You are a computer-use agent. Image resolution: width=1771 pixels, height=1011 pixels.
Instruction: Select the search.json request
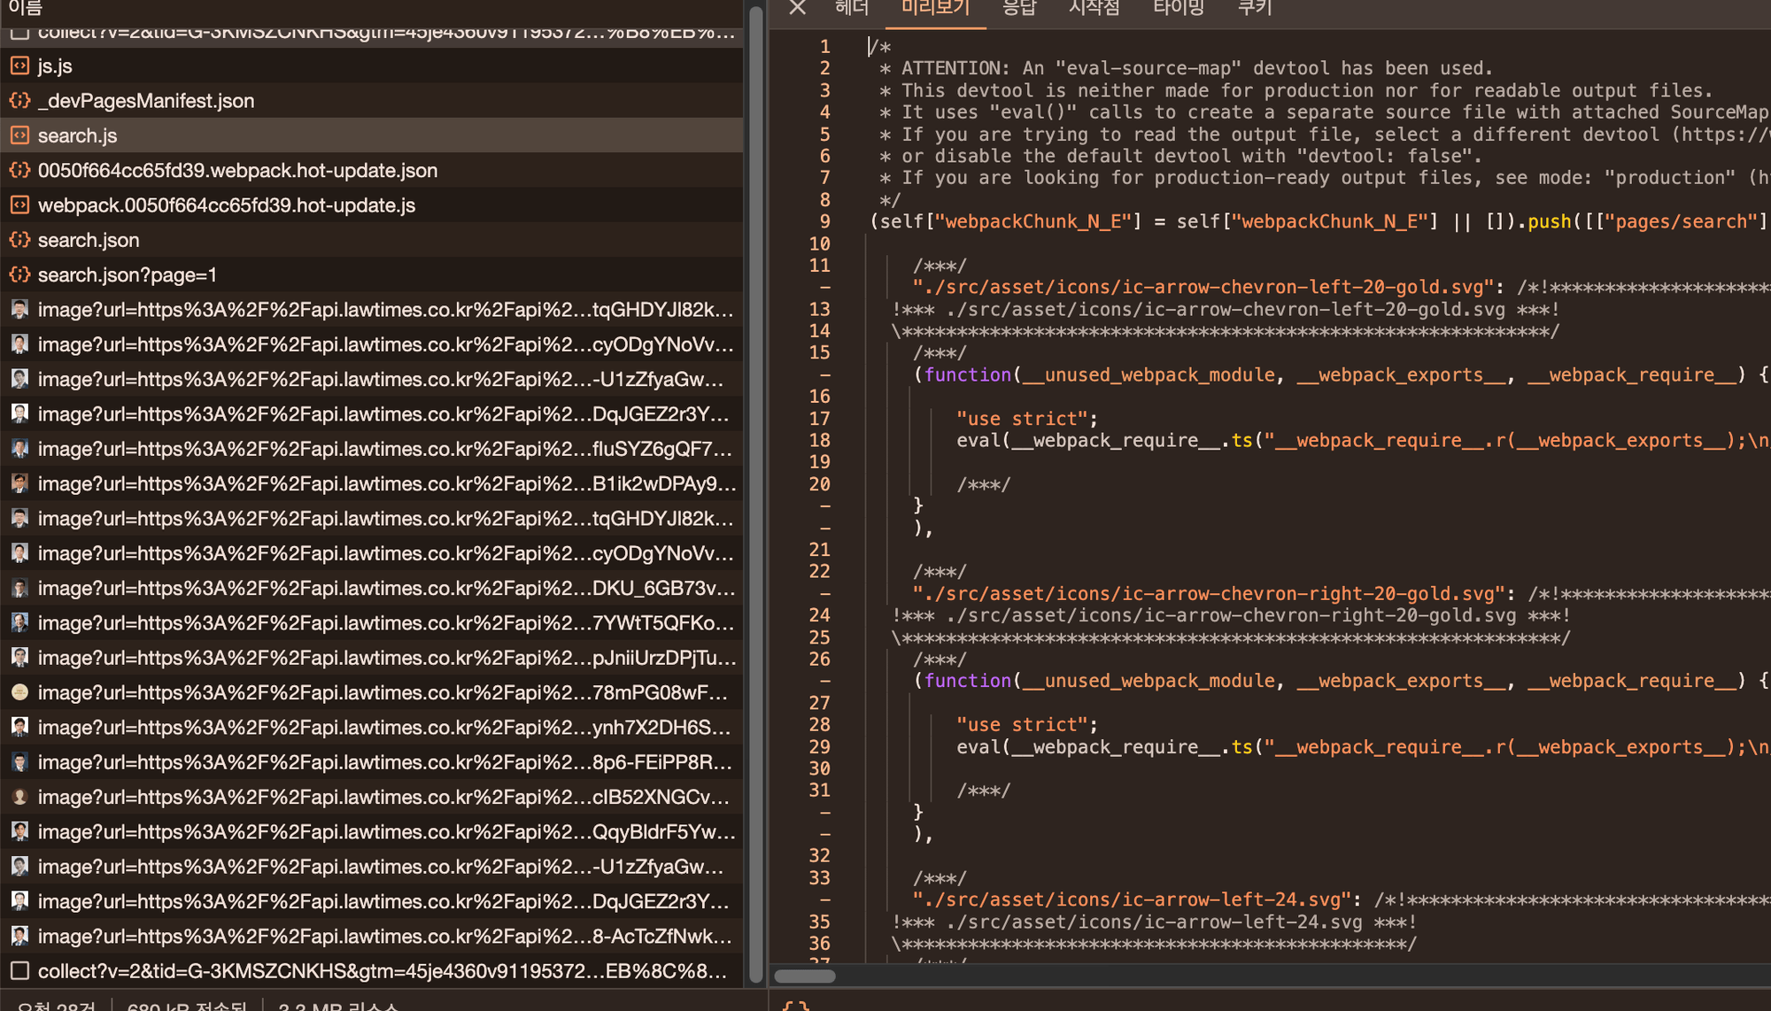click(x=89, y=240)
